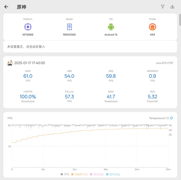Click the RMX5060 phone model icon
Screen dimensions: 181x180
69,27
